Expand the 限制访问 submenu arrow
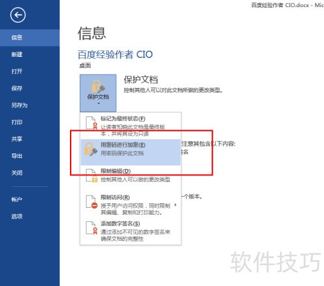 pyautogui.click(x=176, y=205)
